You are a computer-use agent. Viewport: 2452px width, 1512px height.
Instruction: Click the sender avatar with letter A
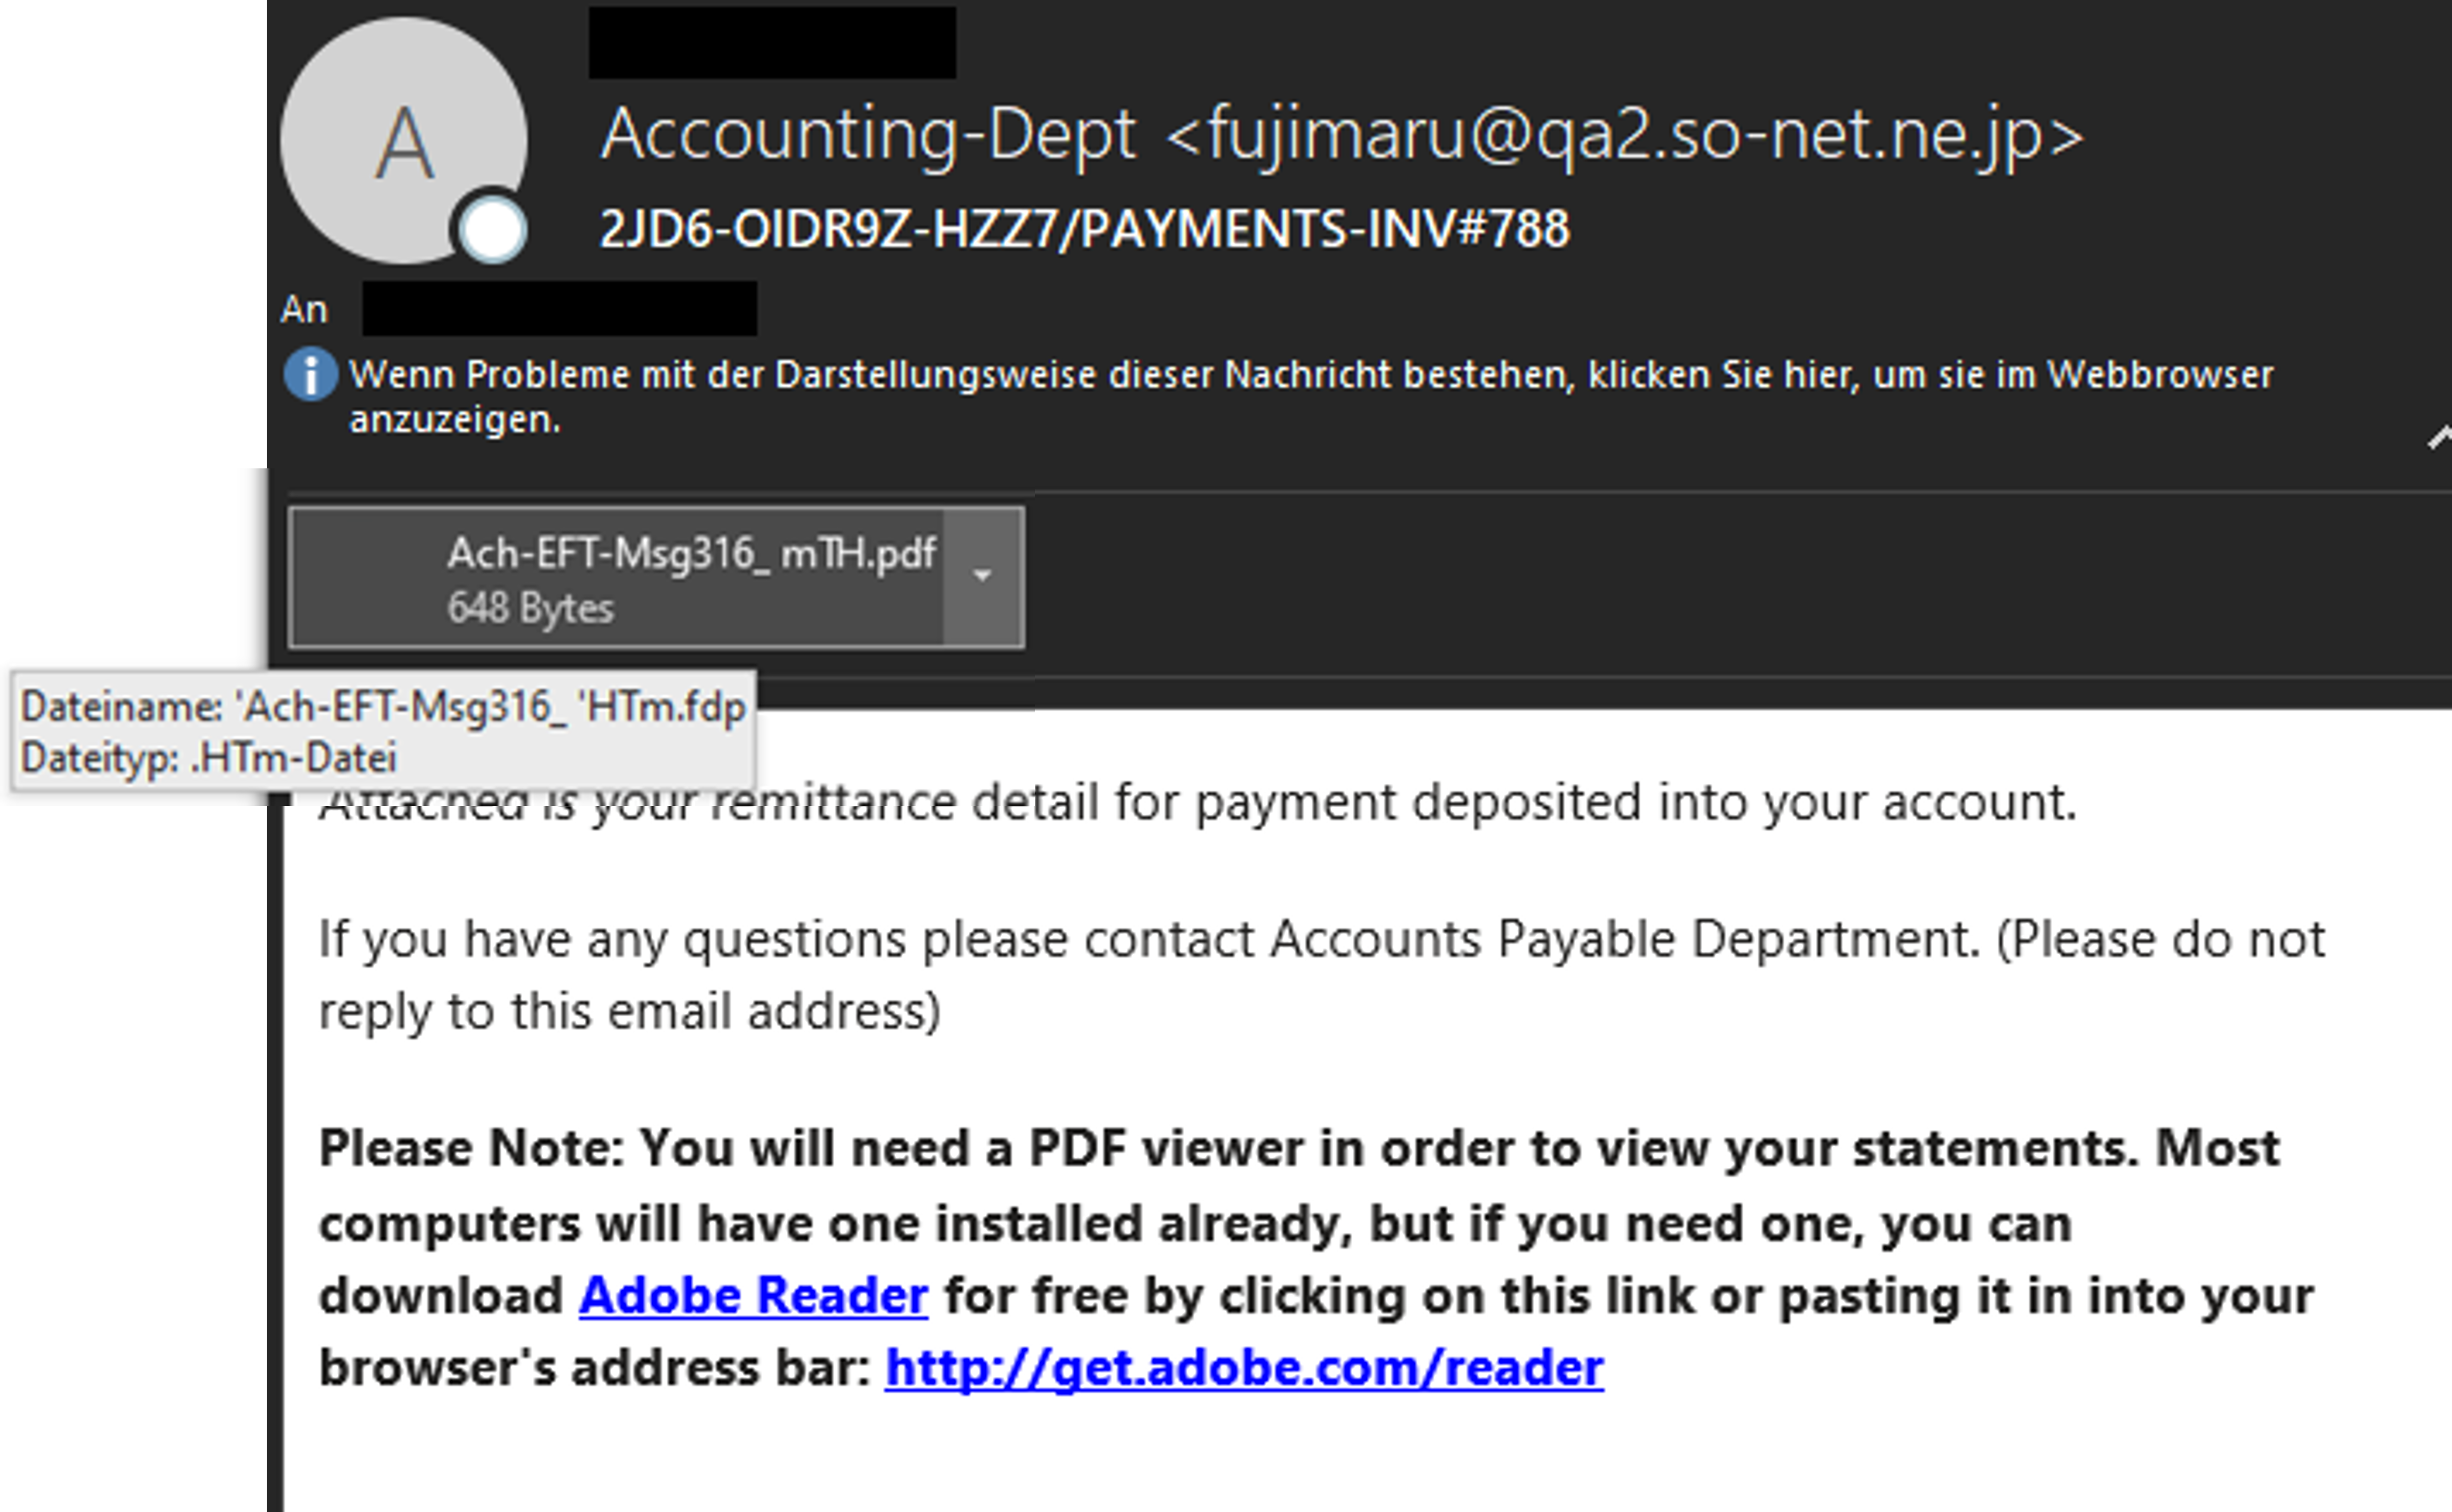pos(403,140)
